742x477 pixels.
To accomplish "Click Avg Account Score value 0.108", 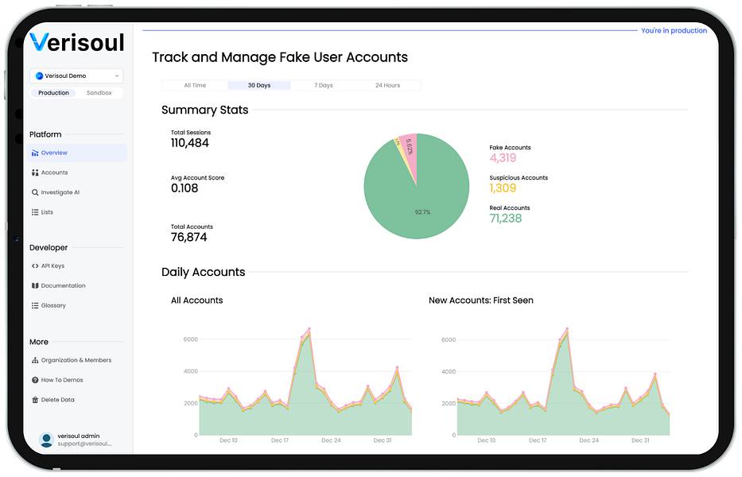I will (185, 188).
